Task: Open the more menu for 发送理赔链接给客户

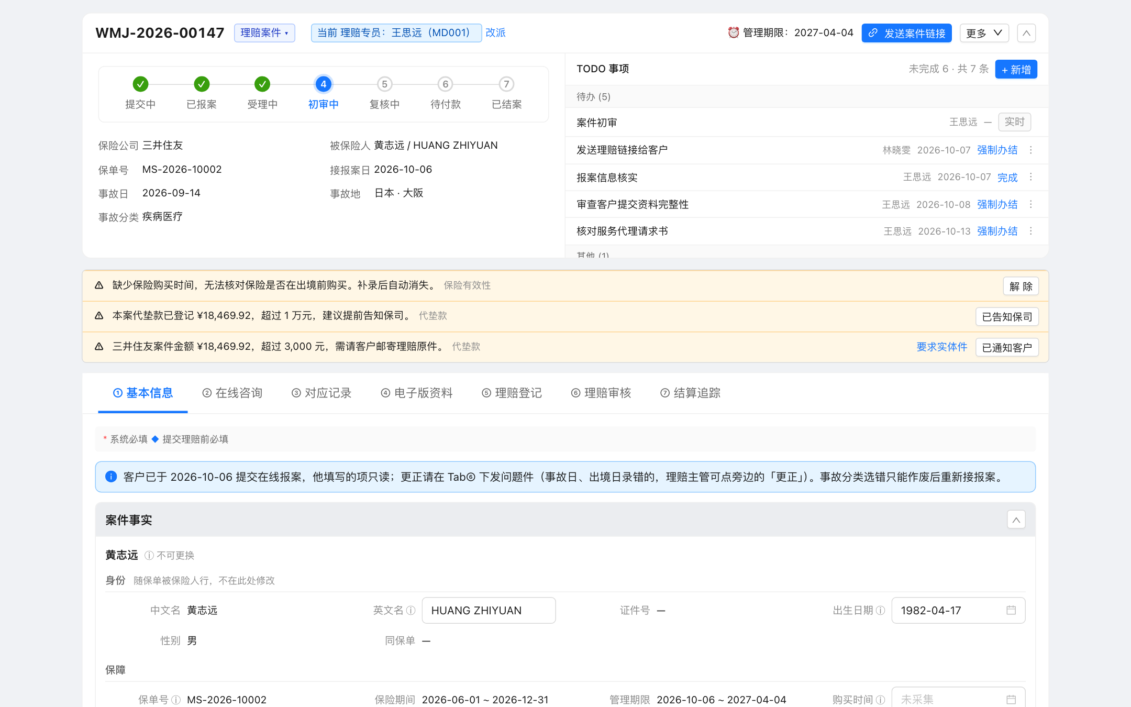Action: 1031,150
